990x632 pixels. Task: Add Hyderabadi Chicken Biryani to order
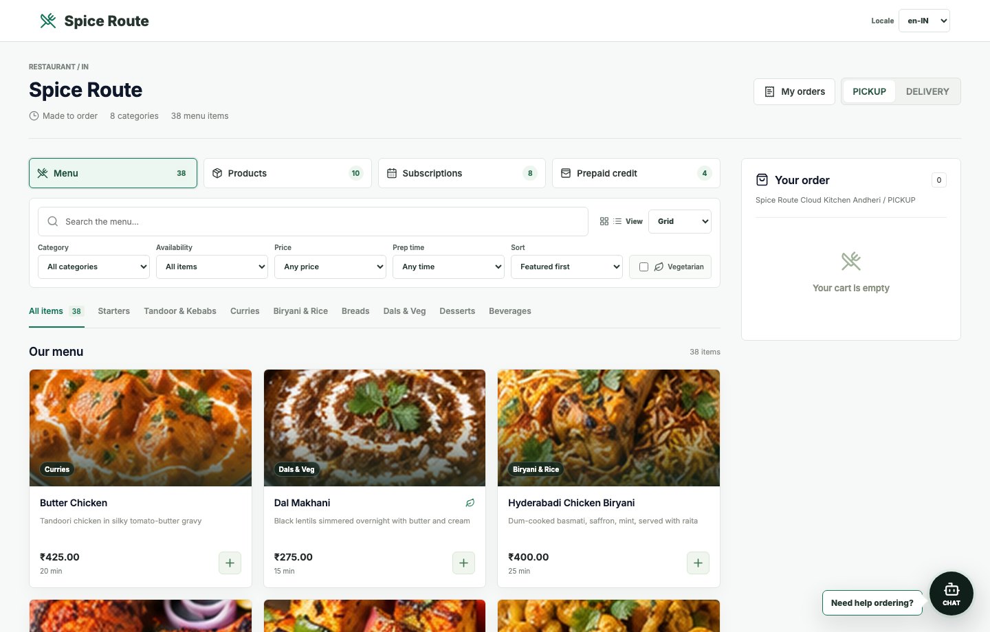pyautogui.click(x=698, y=563)
